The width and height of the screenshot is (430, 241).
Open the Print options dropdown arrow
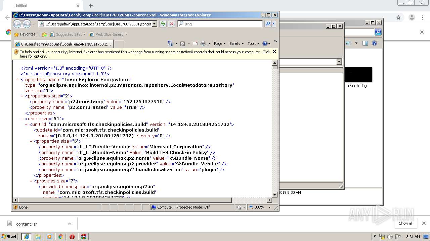click(x=209, y=44)
